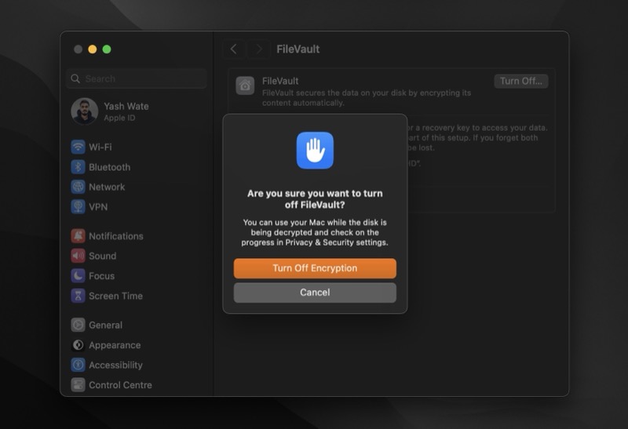The width and height of the screenshot is (628, 429).
Task: Click the privacy hand icon in dialog
Action: click(x=315, y=151)
